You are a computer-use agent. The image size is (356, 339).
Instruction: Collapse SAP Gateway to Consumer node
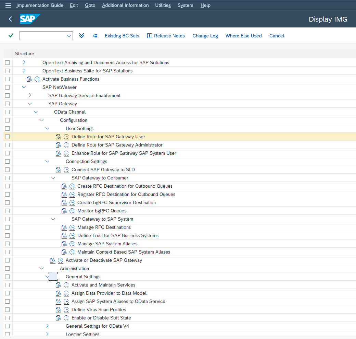(x=53, y=178)
